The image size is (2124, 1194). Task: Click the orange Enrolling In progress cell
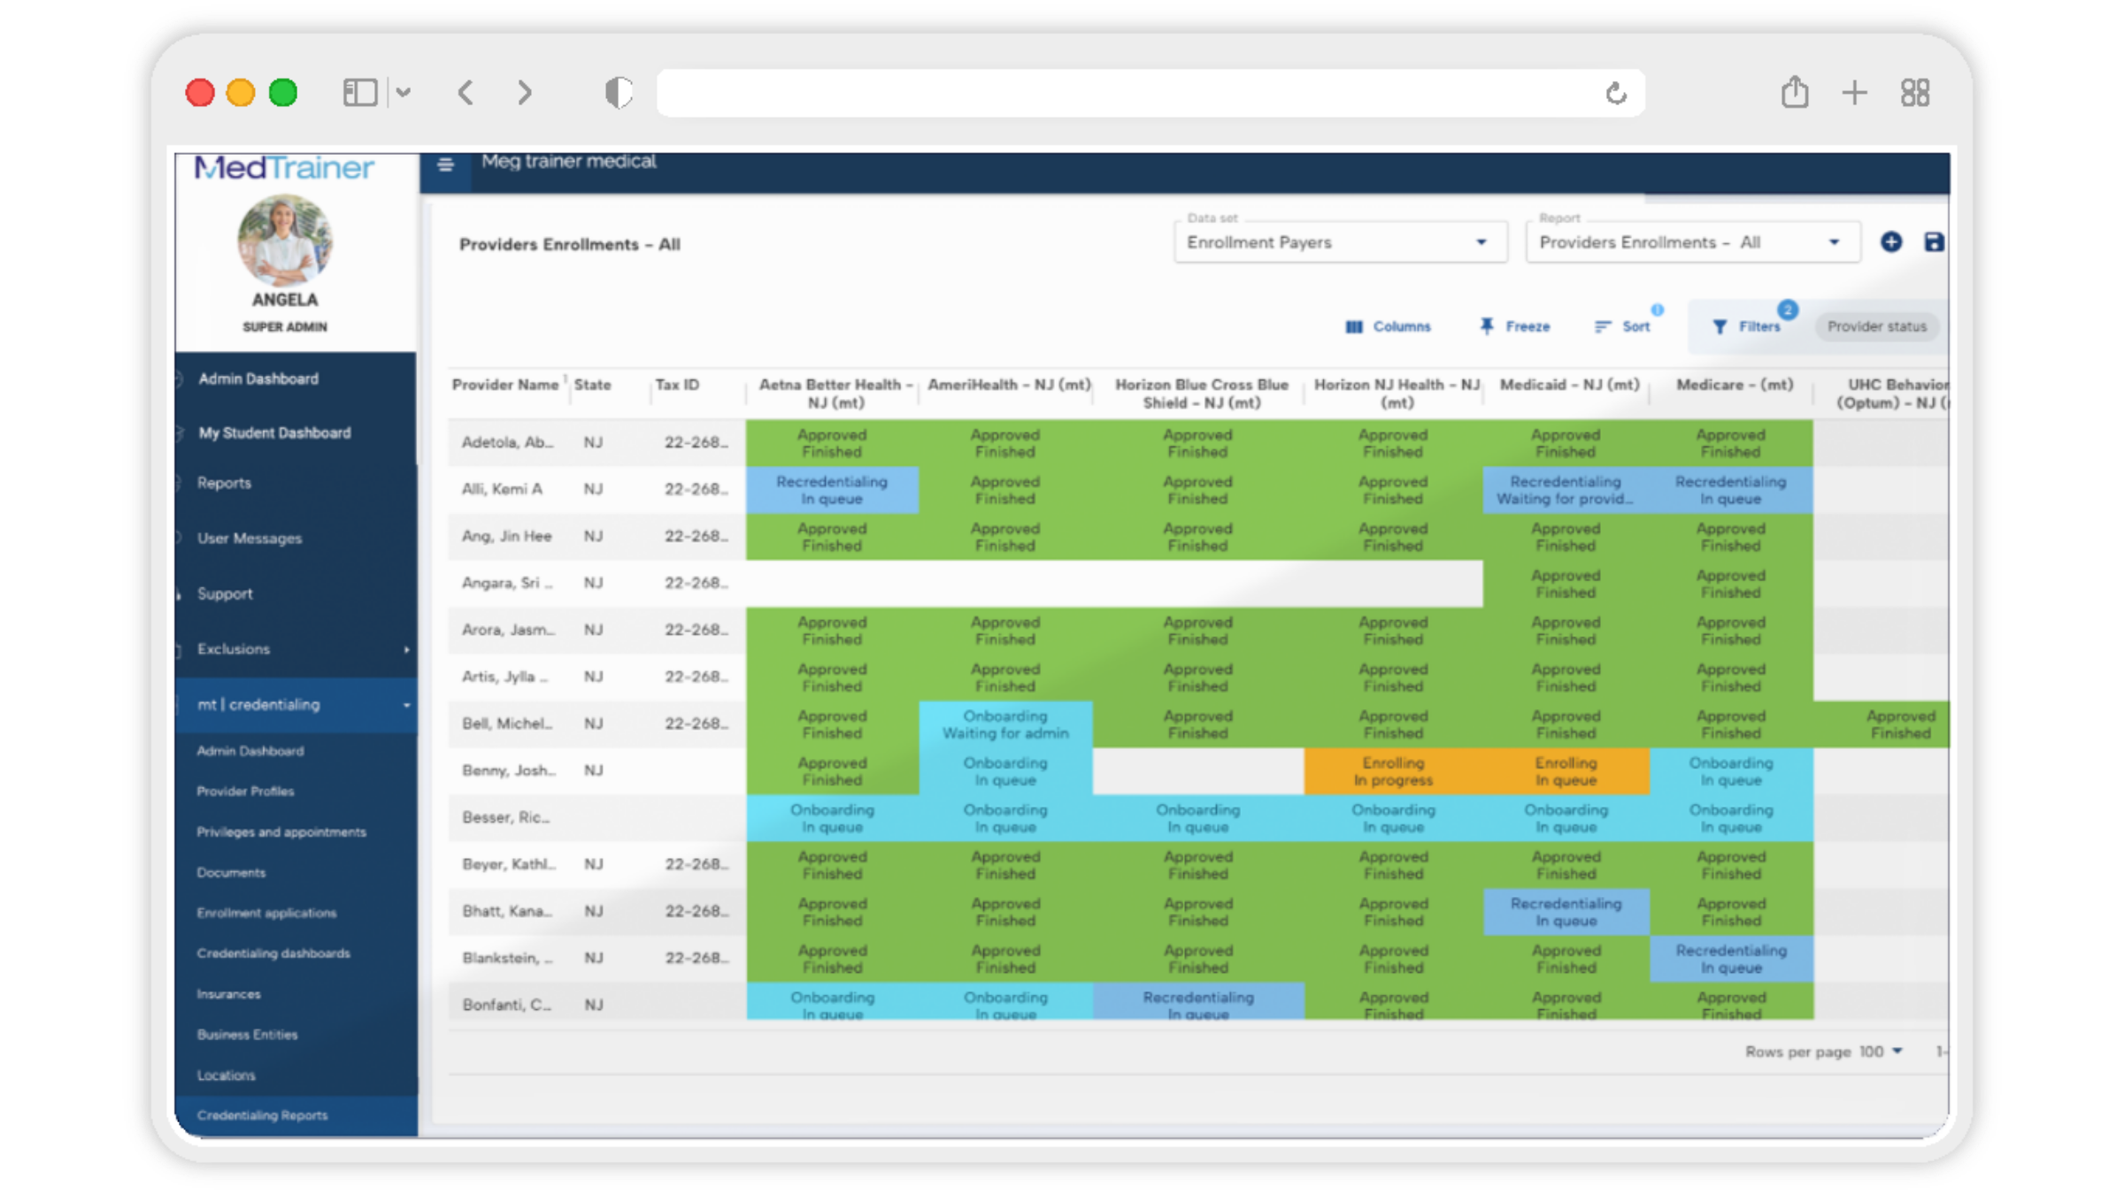tap(1392, 771)
